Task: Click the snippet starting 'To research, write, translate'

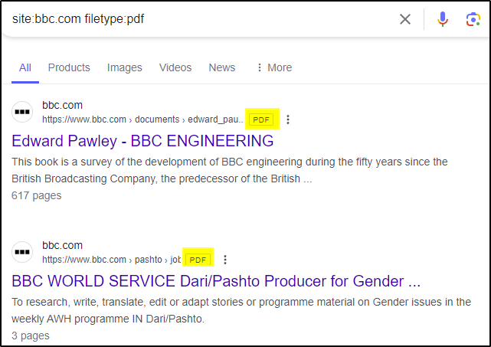Action: tap(241, 310)
